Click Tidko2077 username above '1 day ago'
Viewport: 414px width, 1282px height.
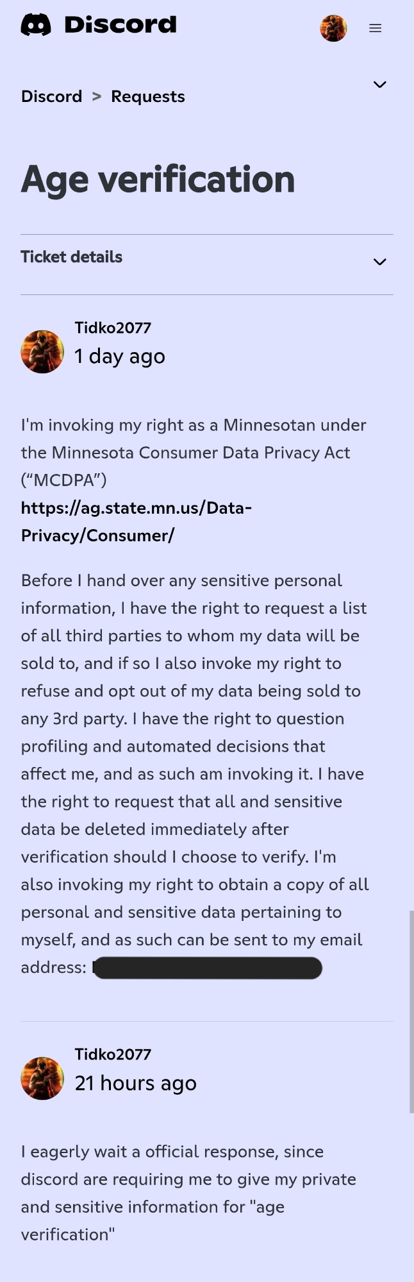point(113,328)
